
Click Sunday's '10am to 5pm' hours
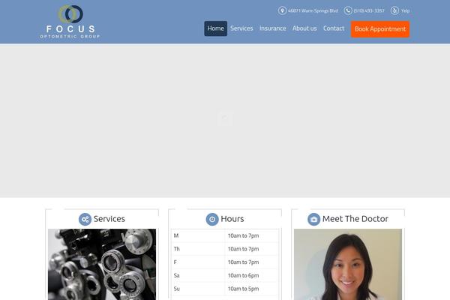243,289
